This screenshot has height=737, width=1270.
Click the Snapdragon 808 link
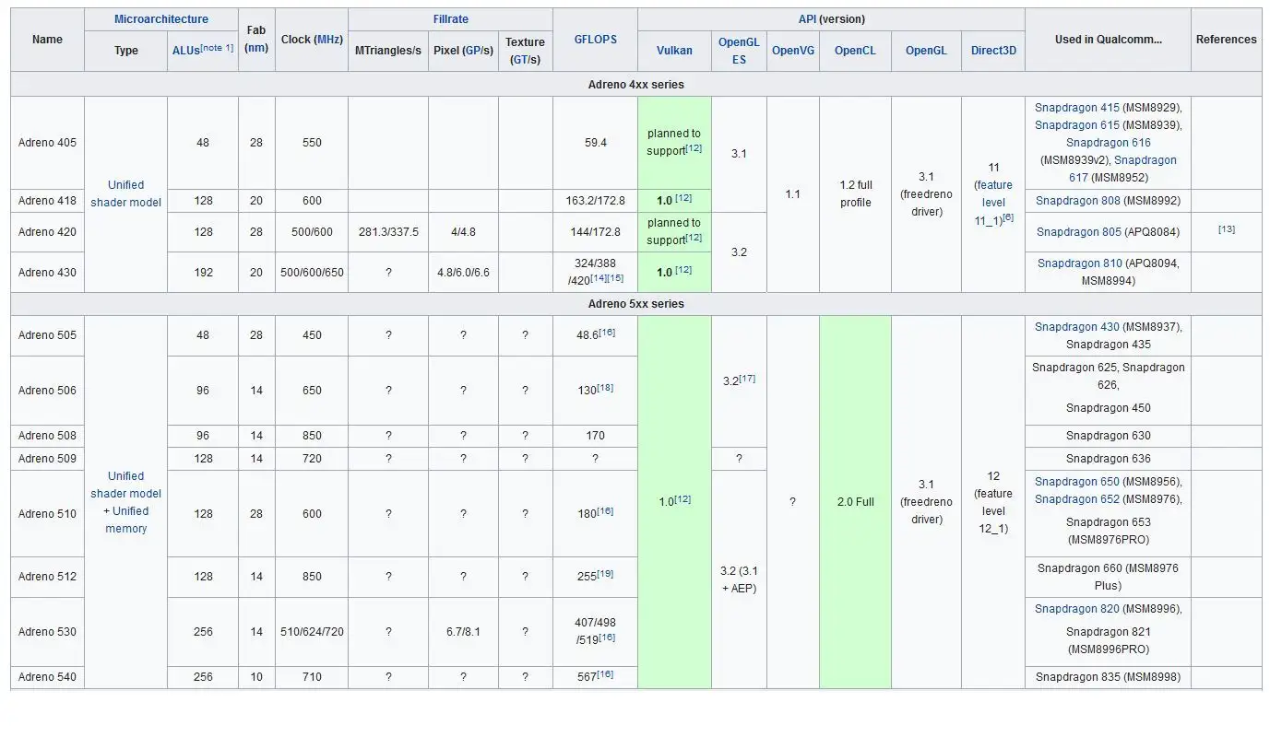tap(1078, 201)
